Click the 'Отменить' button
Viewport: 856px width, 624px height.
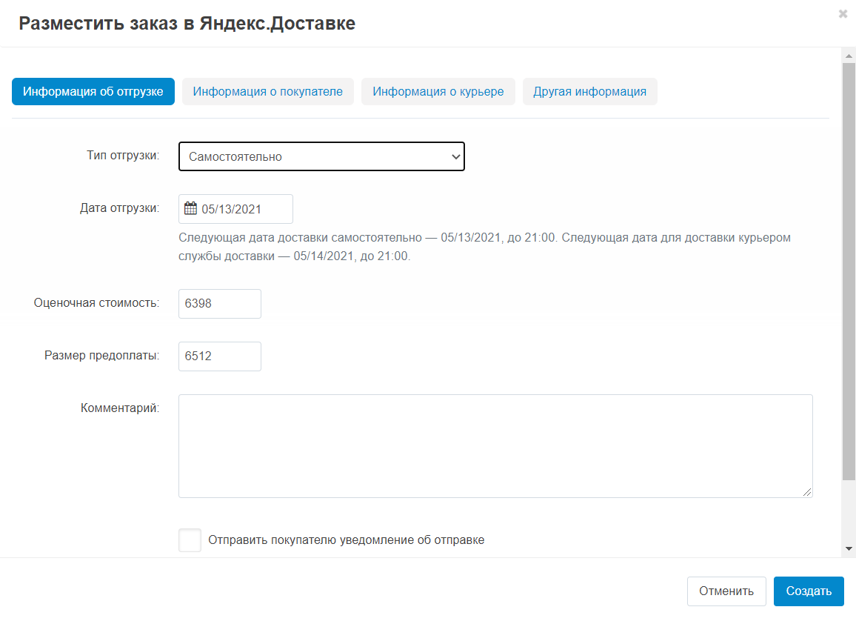click(x=726, y=591)
